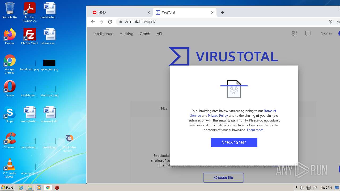340x191 pixels.
Task: Click the add-to-browser plus icon in address bar
Action: (330, 22)
